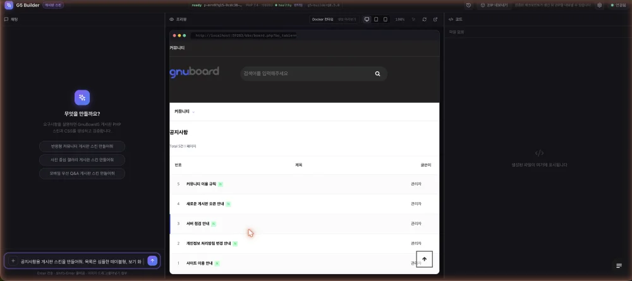The image size is (632, 281).
Task: Click the healthy status indicator
Action: pyautogui.click(x=282, y=6)
